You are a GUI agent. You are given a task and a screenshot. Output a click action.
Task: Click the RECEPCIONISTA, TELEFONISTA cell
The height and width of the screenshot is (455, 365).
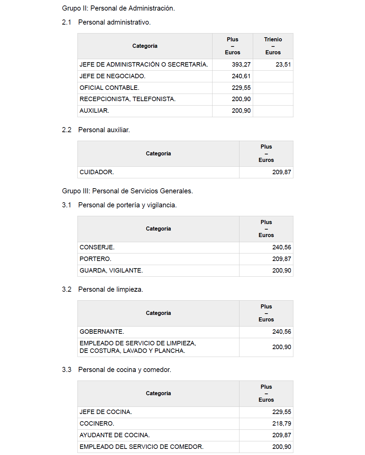tap(128, 99)
